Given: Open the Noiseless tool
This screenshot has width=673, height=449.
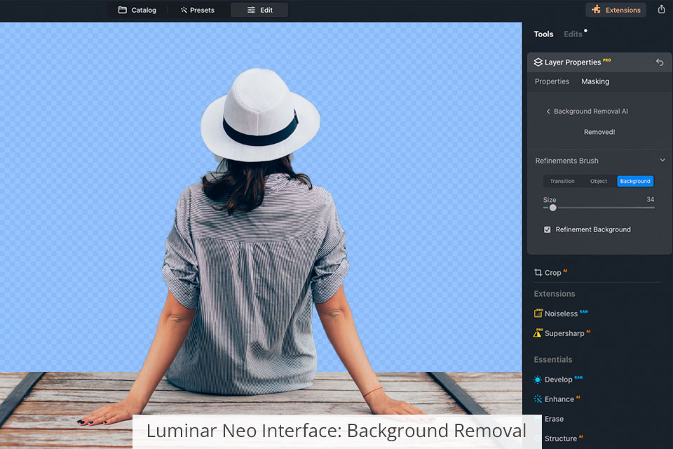Looking at the screenshot, I should tap(561, 314).
